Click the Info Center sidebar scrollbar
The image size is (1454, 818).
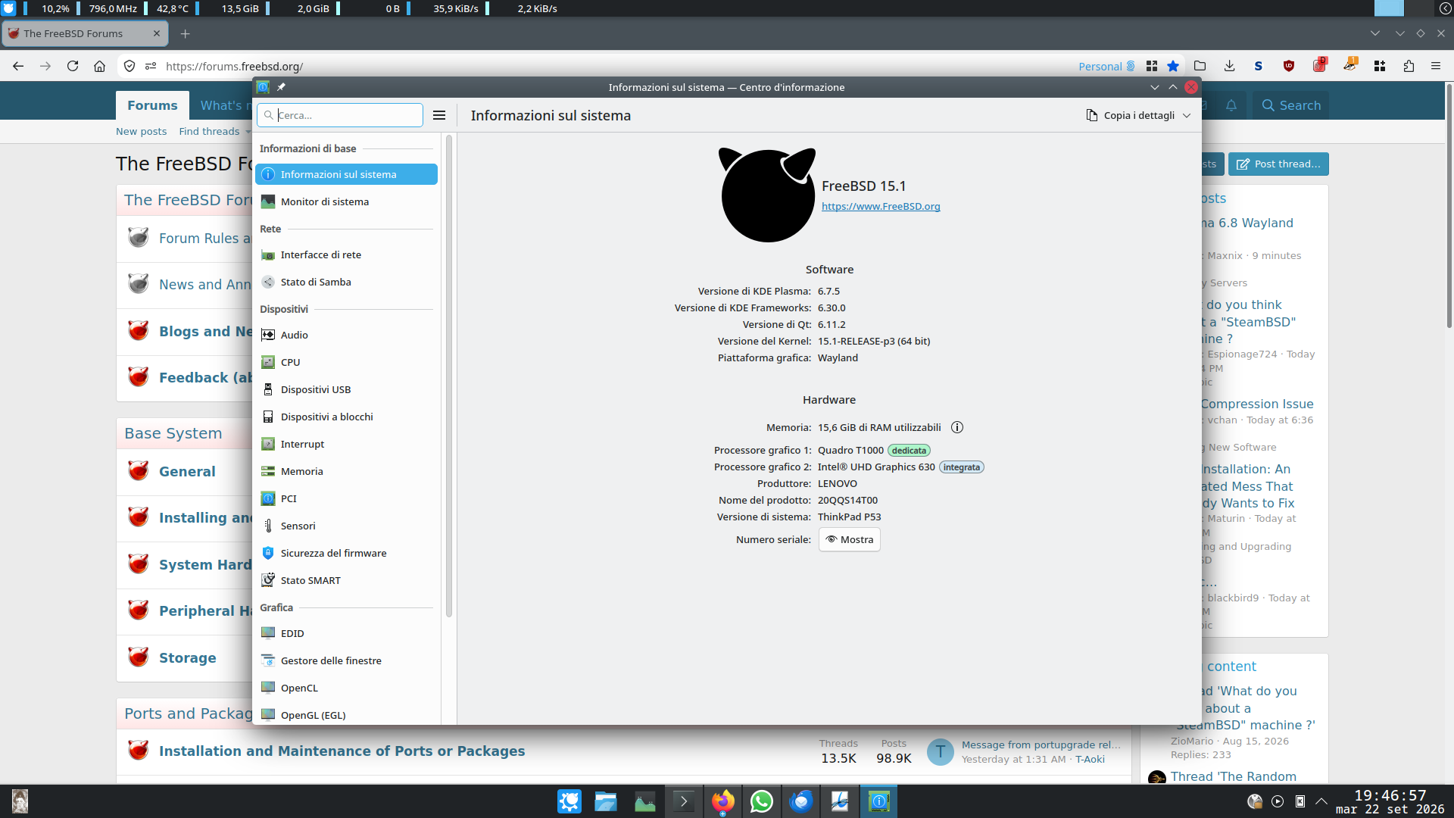pos(449,375)
